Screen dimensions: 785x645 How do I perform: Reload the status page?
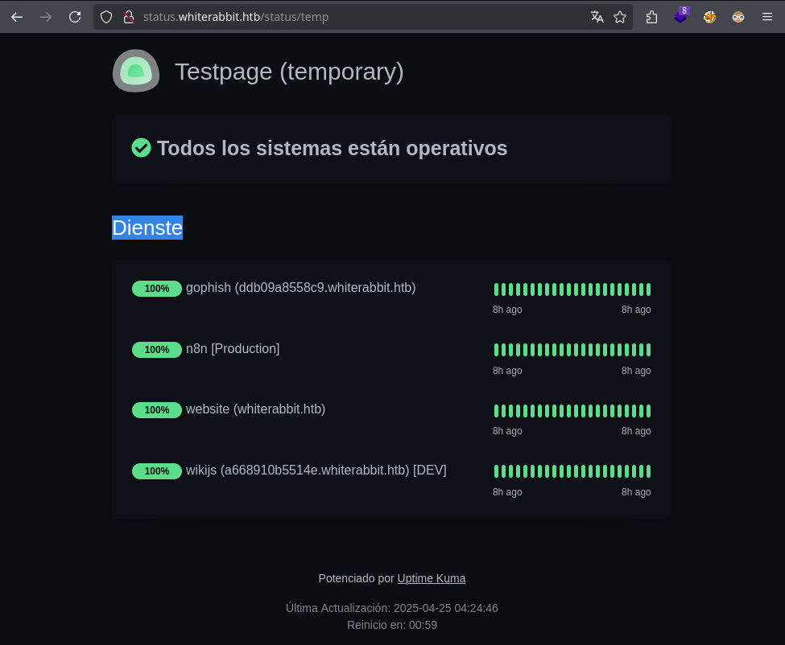coord(75,17)
